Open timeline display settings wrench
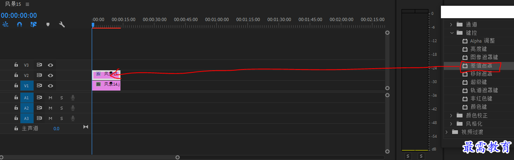 62,24
